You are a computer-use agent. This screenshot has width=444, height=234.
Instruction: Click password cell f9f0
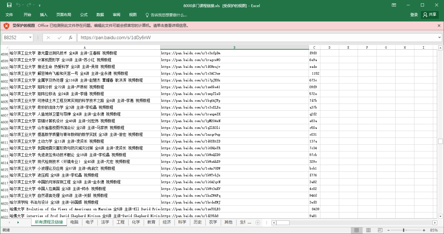point(314,53)
